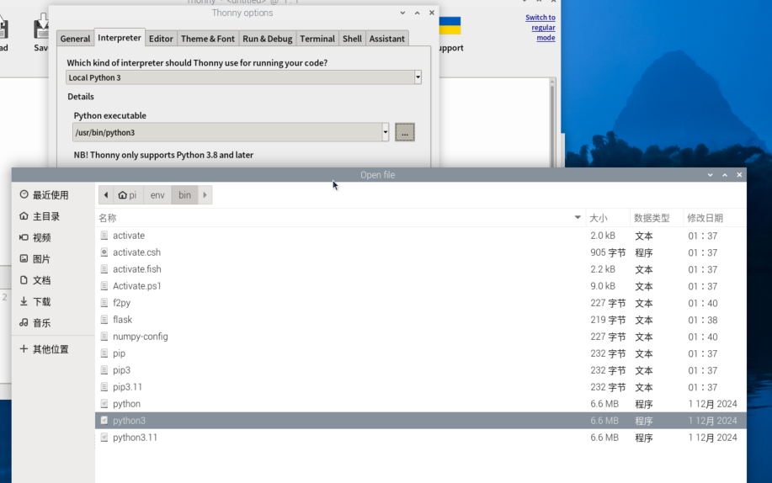Click the Ukraine flag Support icon
Screen dimensions: 772x483
pos(450,25)
